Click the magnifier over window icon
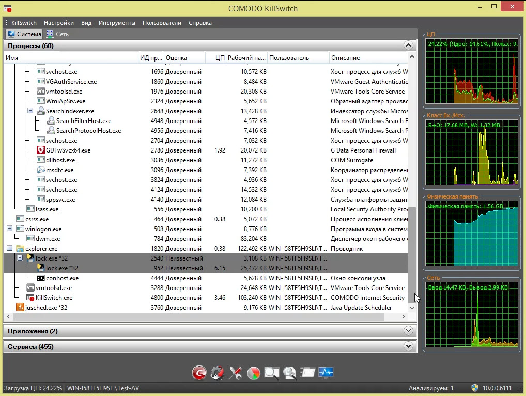526x396 pixels. click(x=272, y=372)
